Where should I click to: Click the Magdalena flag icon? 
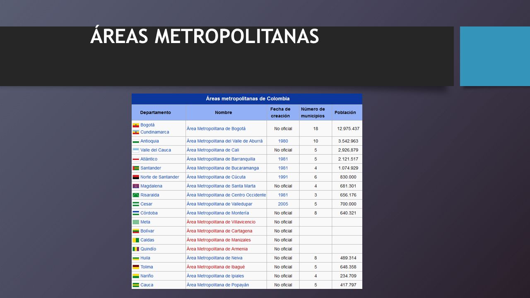(135, 186)
